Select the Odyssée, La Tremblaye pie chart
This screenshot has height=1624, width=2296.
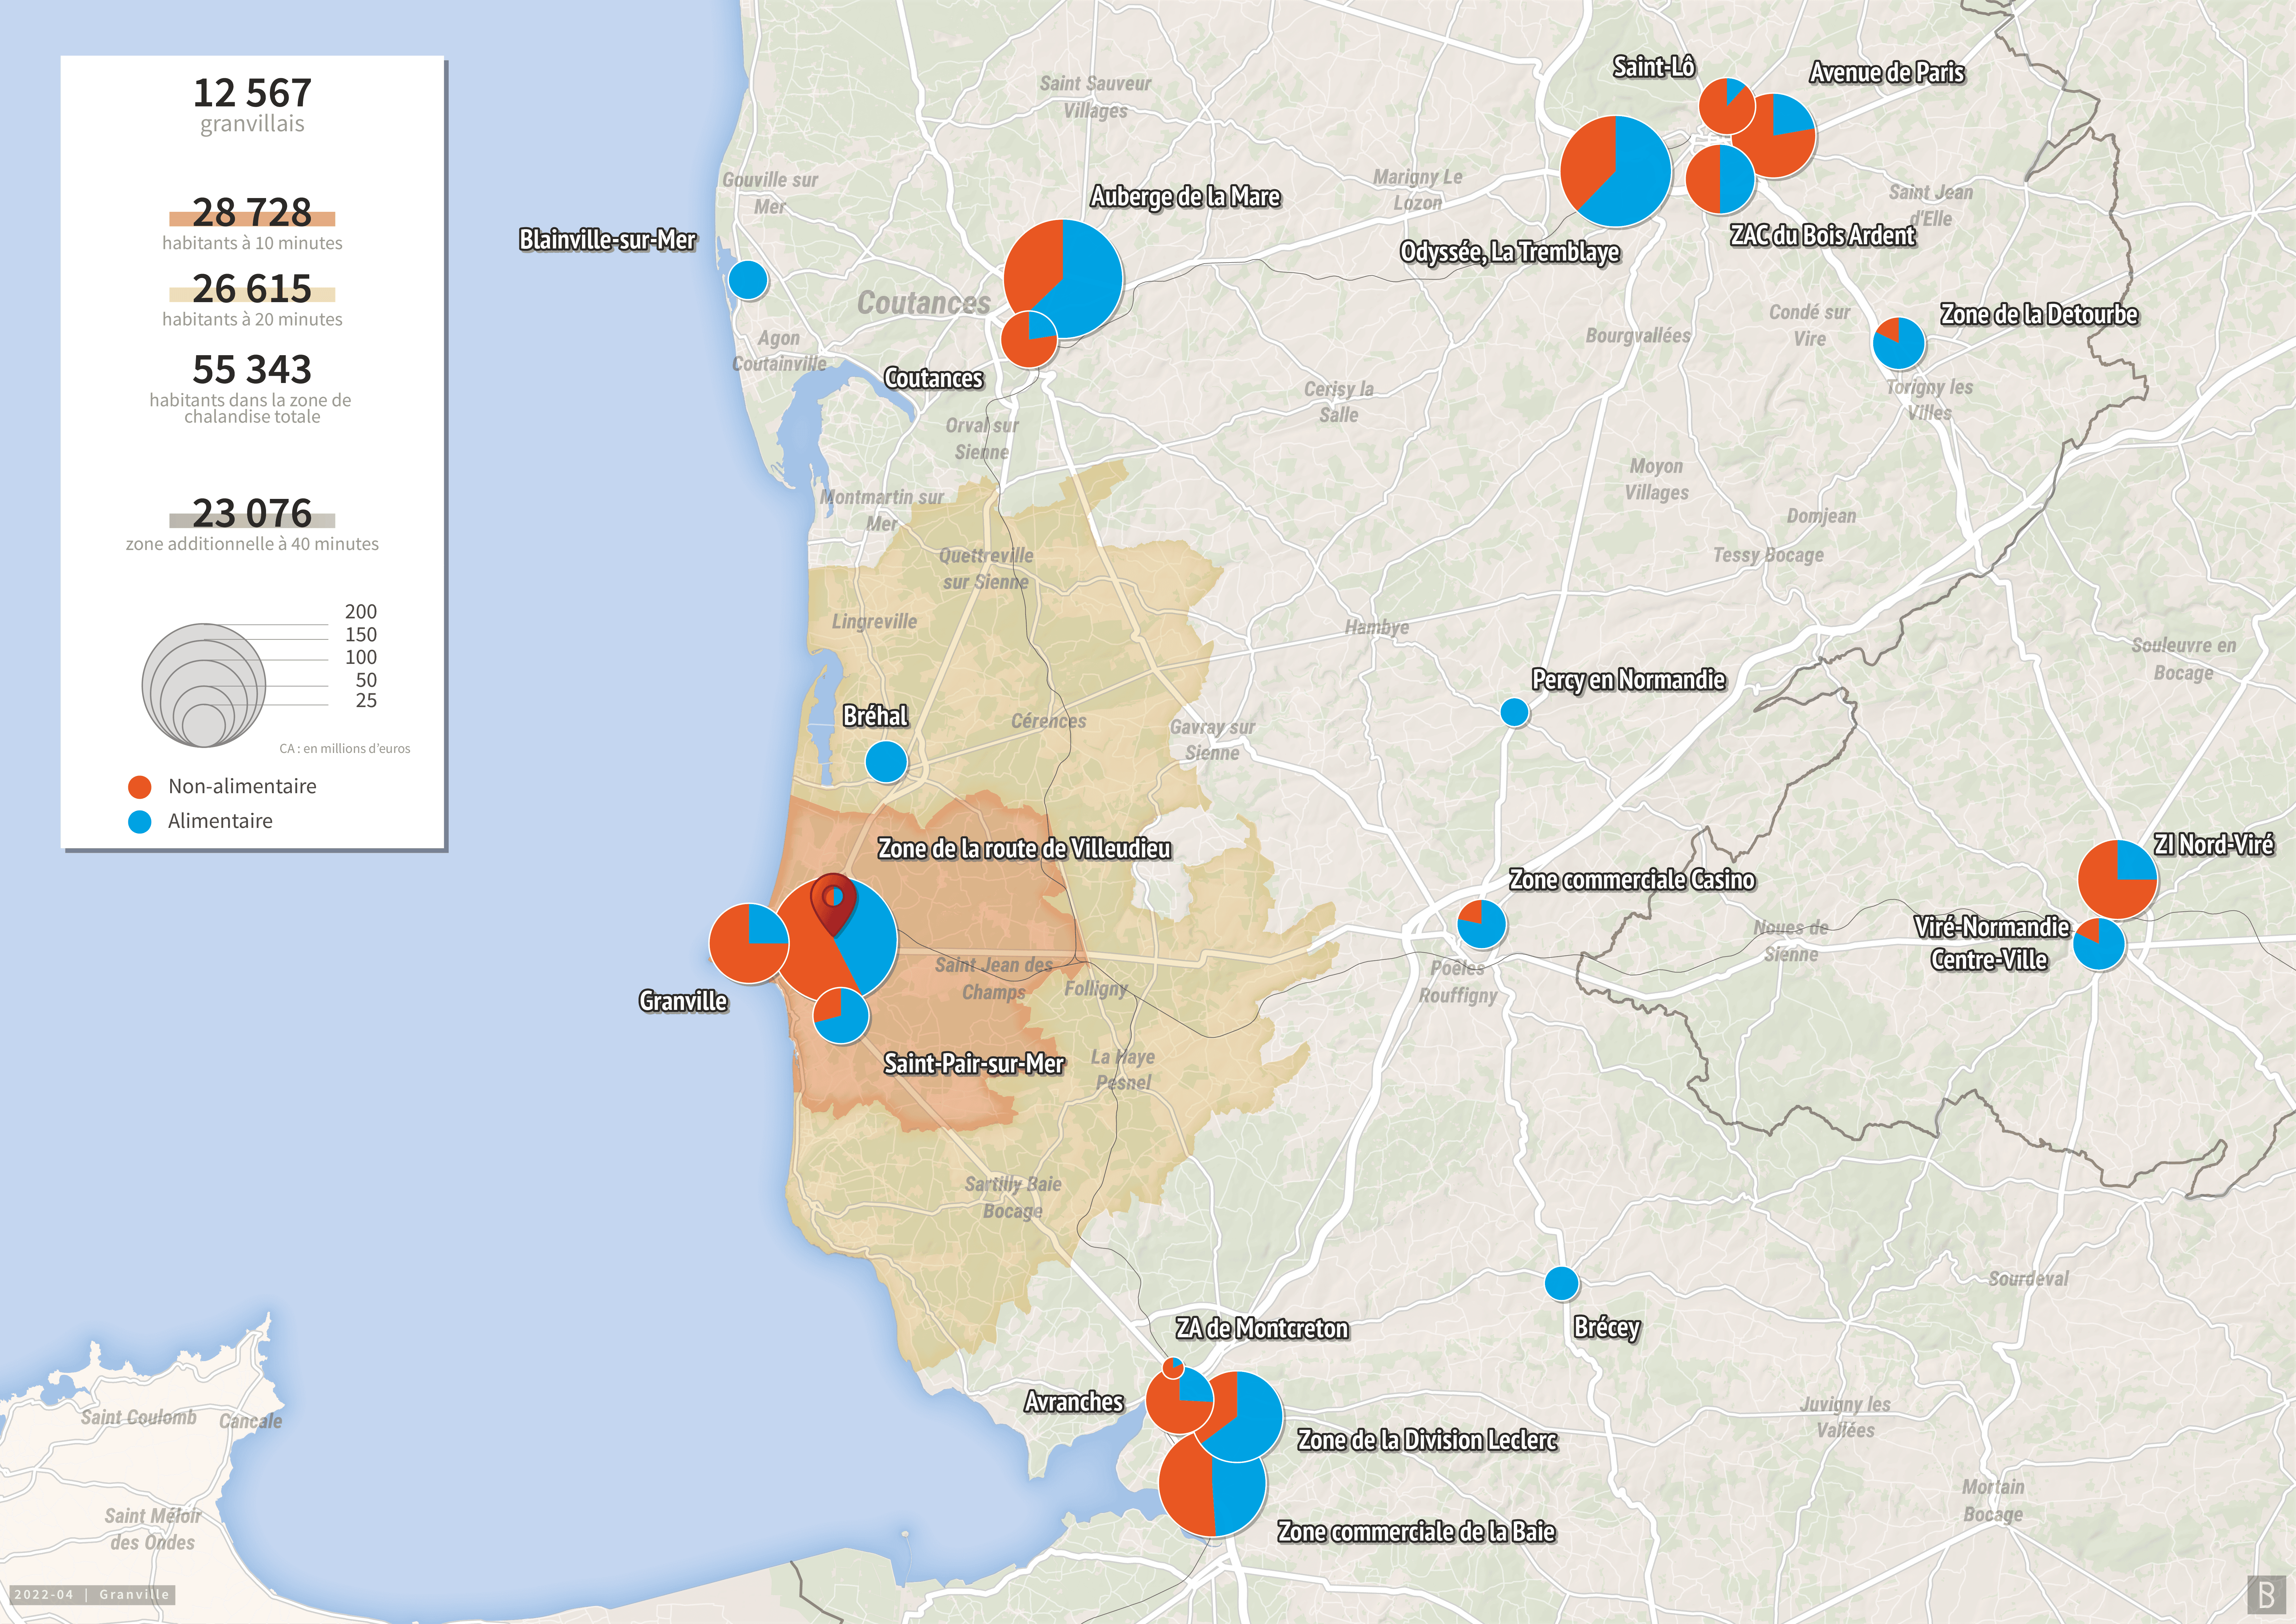(1615, 171)
